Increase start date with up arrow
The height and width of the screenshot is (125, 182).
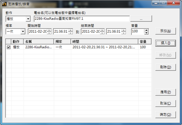point(49,30)
